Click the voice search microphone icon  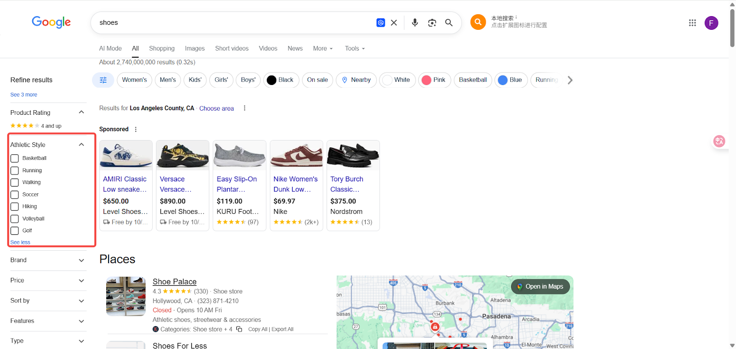pos(414,23)
